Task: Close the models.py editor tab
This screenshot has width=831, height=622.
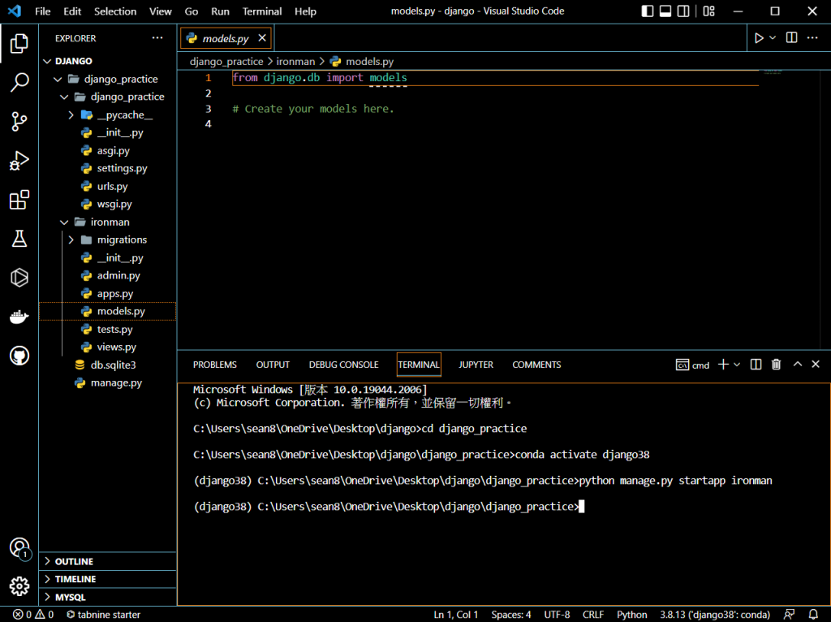Action: (x=262, y=37)
